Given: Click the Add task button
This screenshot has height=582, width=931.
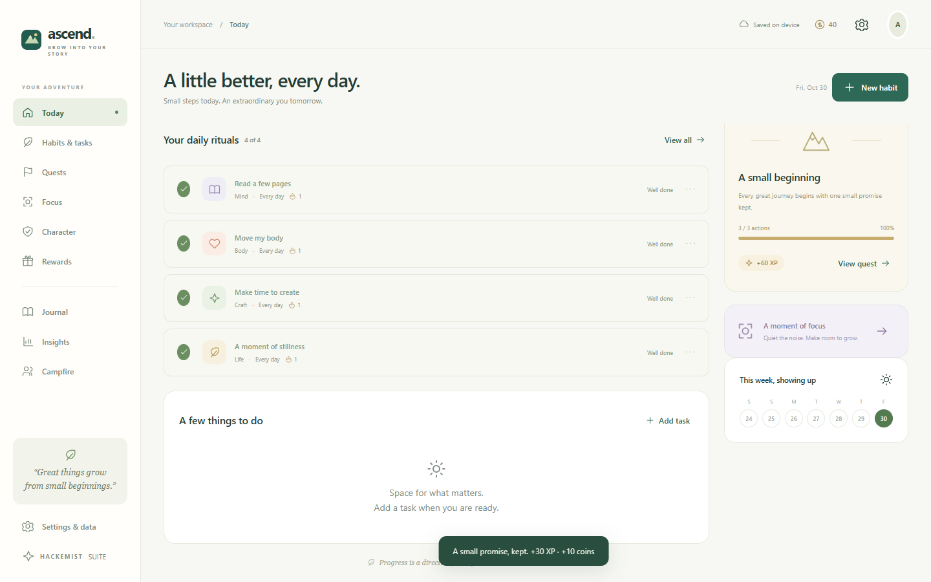Looking at the screenshot, I should (x=669, y=420).
